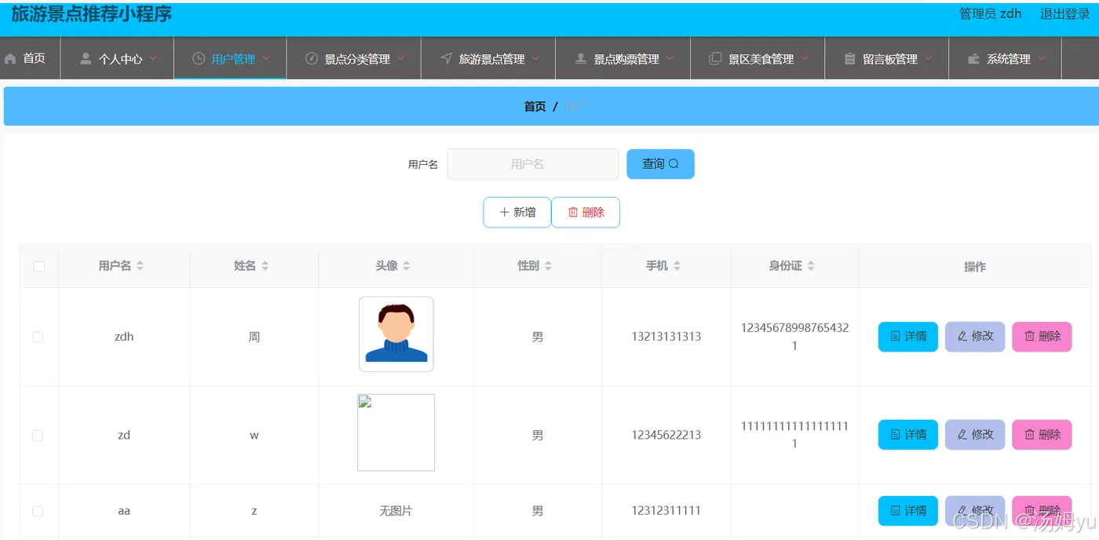Click 首页 in the breadcrumb

535,106
